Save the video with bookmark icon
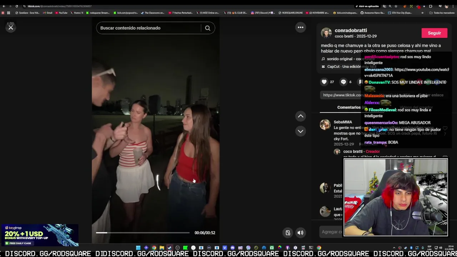 click(x=361, y=82)
